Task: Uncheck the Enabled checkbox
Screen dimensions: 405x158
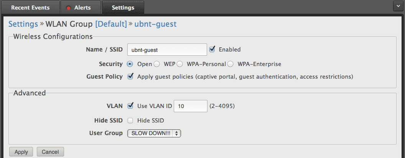Action: 212,49
